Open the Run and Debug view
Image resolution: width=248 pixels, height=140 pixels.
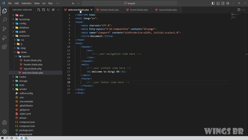point(4,38)
